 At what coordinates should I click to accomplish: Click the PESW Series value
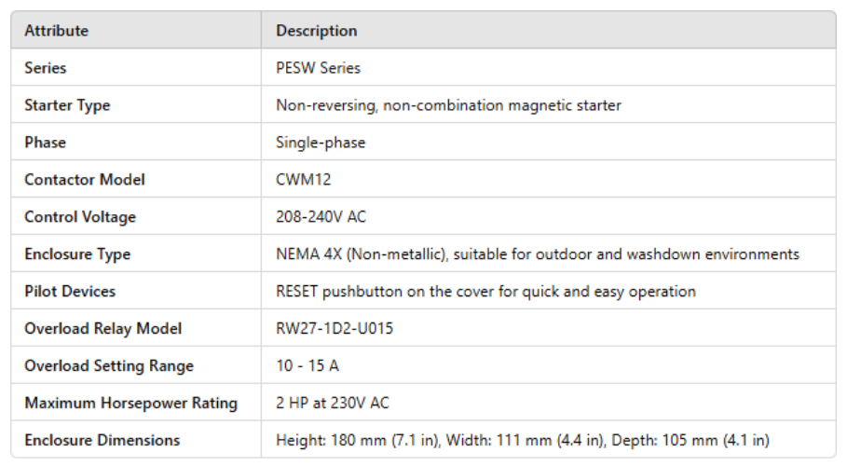[318, 68]
